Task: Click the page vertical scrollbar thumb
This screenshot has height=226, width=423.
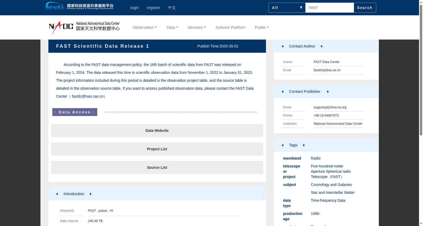Action: (421, 70)
